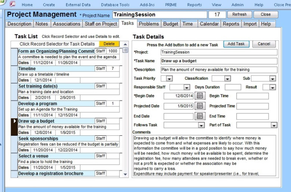
Task: Open the Database Tools ribbon menu
Action: (115, 5)
